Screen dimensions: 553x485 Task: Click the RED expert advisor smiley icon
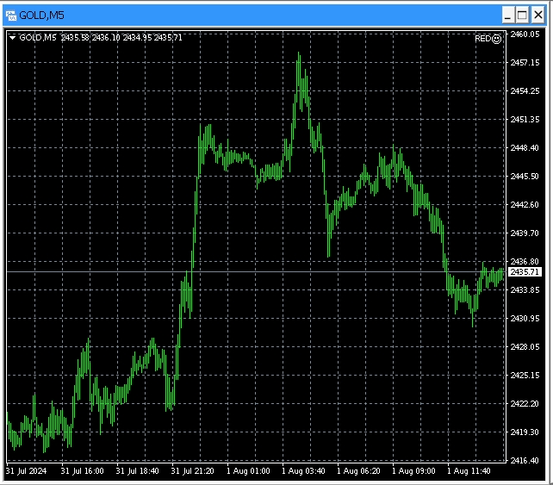(496, 39)
